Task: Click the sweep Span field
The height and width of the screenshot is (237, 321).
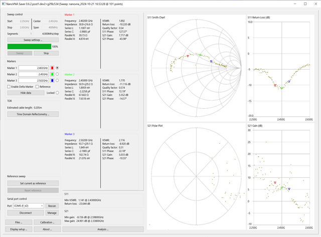Action: pyautogui.click(x=50, y=28)
